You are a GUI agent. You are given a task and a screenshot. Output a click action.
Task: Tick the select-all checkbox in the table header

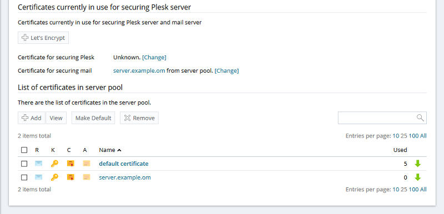click(x=24, y=150)
